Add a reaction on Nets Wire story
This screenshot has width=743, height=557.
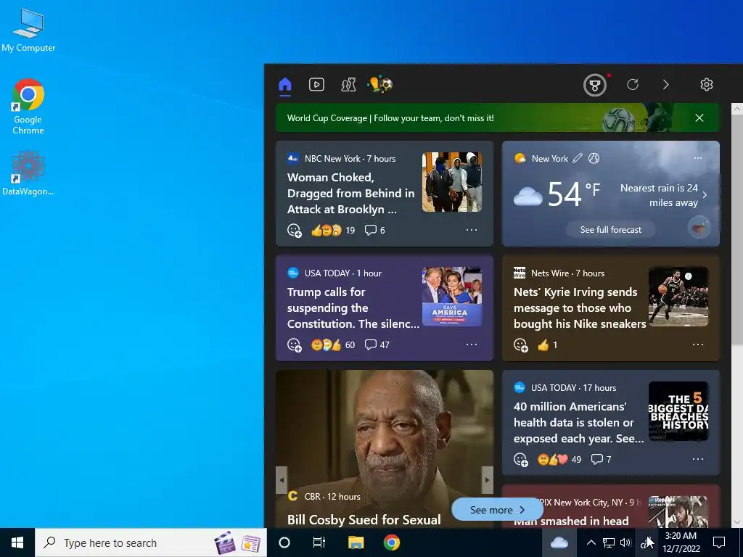pyautogui.click(x=521, y=344)
